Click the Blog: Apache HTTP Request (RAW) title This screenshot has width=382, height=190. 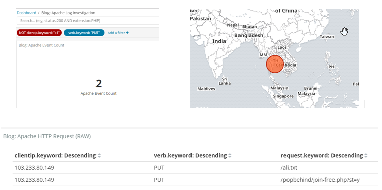(47, 136)
